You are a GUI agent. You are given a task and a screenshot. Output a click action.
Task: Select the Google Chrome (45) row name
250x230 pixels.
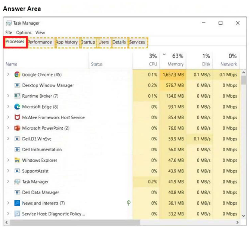[x=42, y=75]
